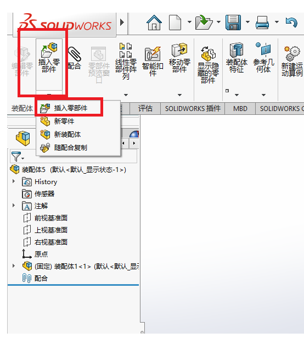Switch to the SOLIDWORKS 插件 tab
The width and height of the screenshot is (304, 338).
[193, 108]
